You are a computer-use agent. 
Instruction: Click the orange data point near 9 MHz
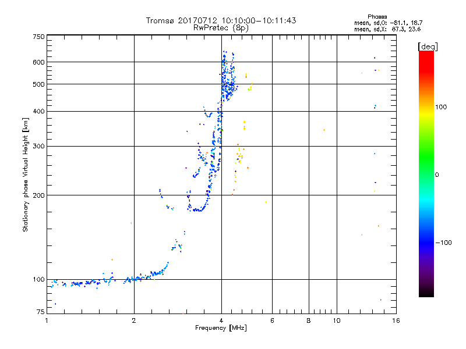[324, 130]
